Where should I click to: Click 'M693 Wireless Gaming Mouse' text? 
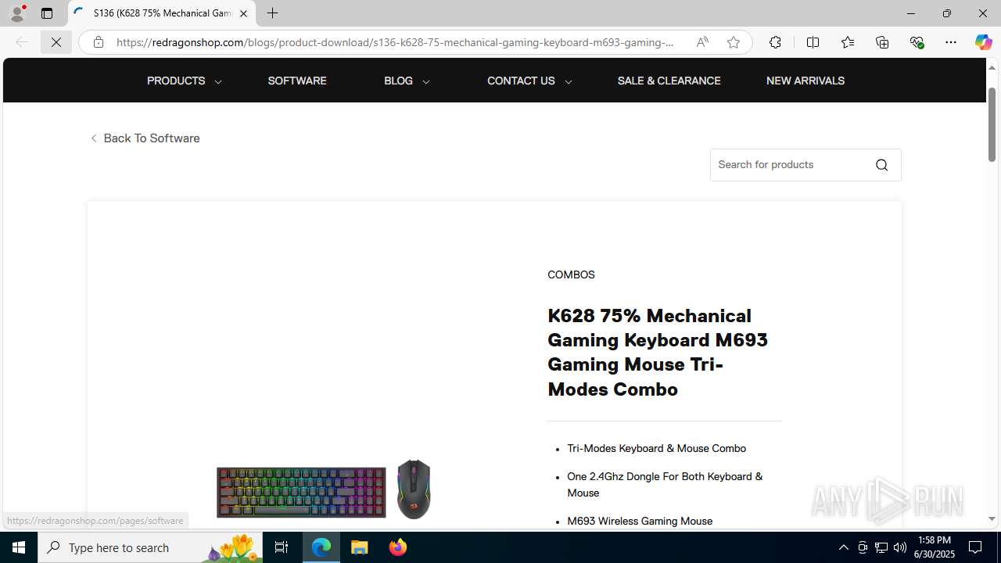(x=640, y=521)
